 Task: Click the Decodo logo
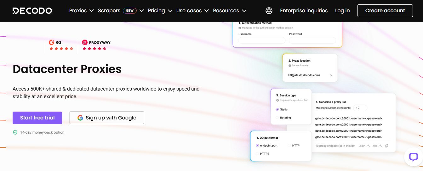tap(32, 11)
